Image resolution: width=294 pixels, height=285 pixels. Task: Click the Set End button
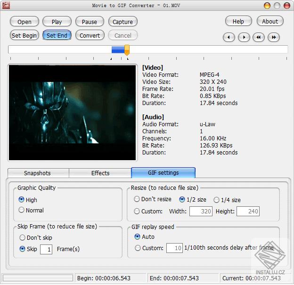[x=57, y=35]
